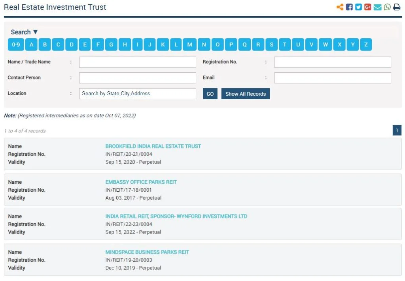This screenshot has height=281, width=405.
Task: Filter records by letter H
Action: tap(125, 44)
